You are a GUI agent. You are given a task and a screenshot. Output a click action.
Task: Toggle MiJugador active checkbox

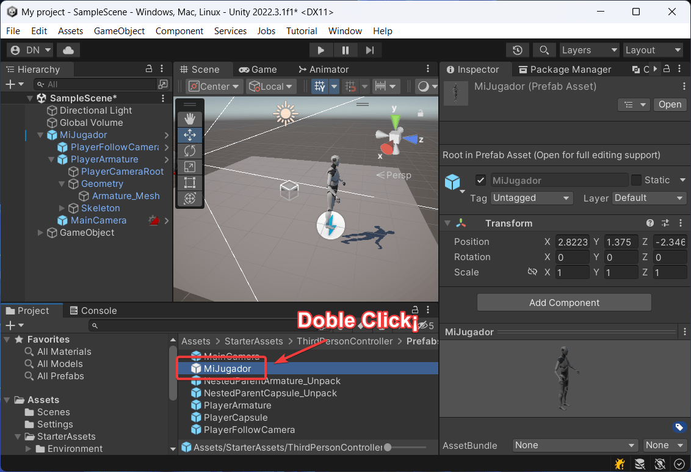481,180
